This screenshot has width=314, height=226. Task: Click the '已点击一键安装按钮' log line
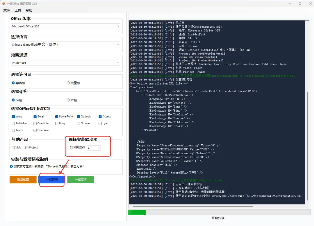coord(166,184)
